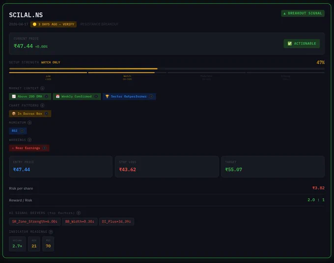Select the Weekly Confirmed chip
The height and width of the screenshot is (263, 334).
77,96
